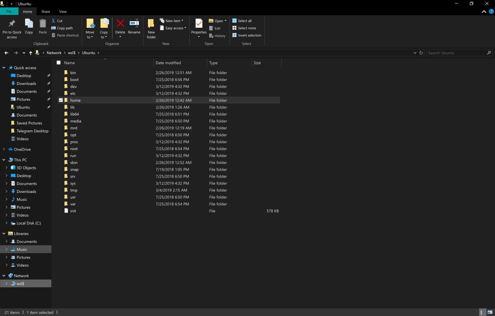Viewport: 495px width, 316px height.
Task: Click Invert selection in ribbon
Action: (x=247, y=35)
